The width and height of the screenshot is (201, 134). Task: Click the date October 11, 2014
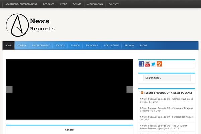click(x=149, y=102)
